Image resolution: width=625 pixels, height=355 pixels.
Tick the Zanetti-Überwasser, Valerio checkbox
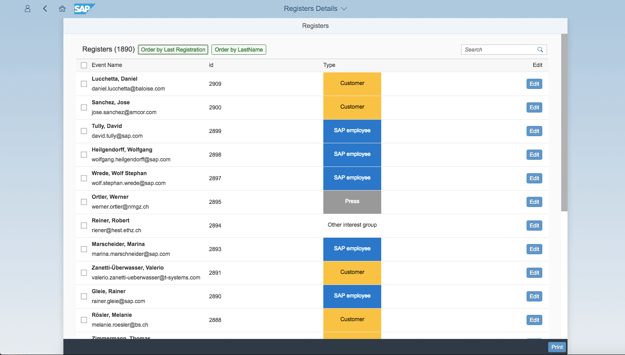tap(84, 273)
